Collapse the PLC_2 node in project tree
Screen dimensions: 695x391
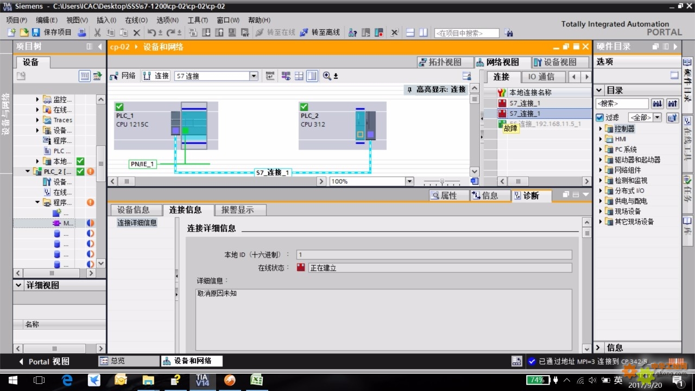click(27, 172)
